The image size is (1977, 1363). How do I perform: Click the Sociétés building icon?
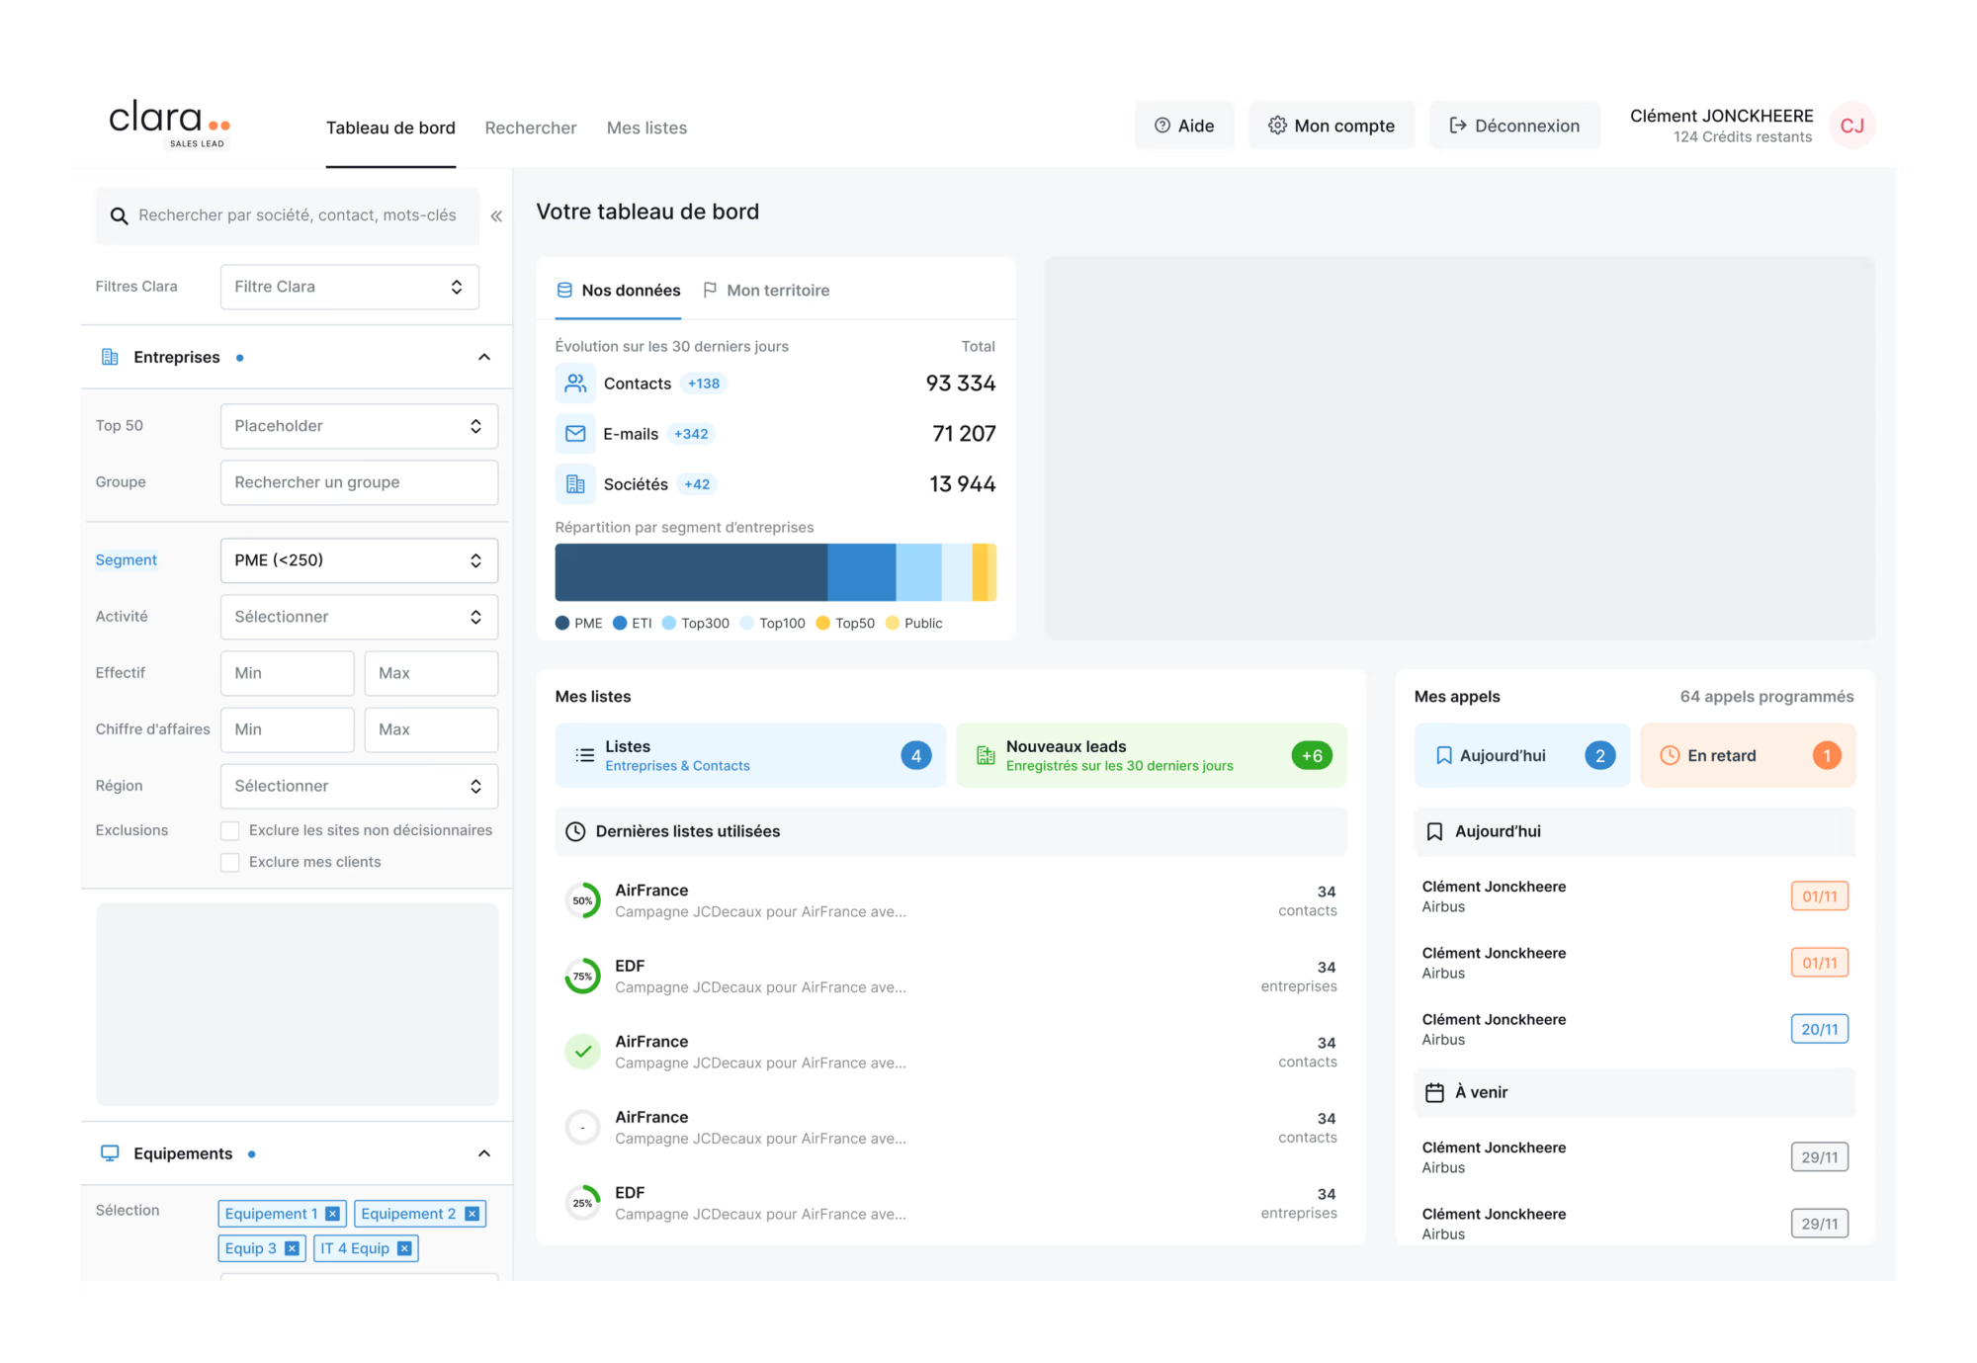coord(575,484)
